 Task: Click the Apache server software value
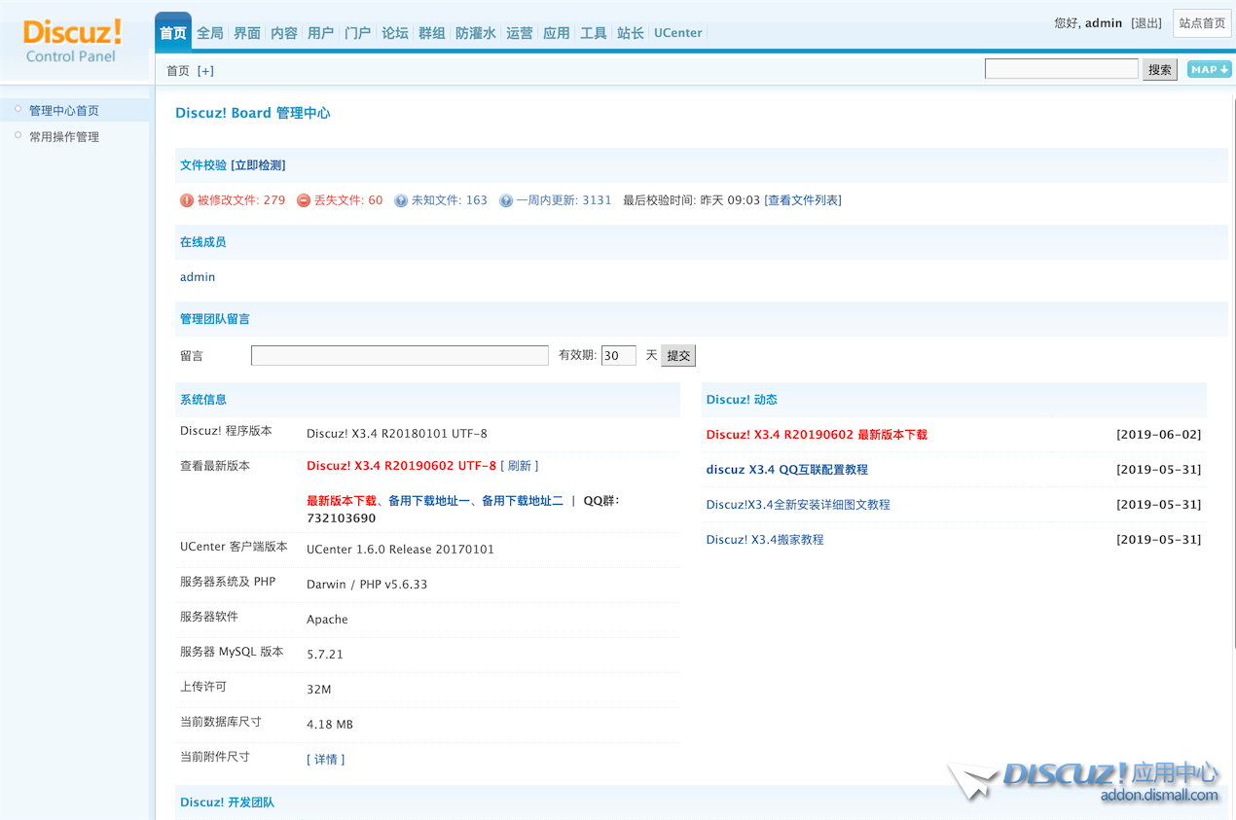[327, 620]
